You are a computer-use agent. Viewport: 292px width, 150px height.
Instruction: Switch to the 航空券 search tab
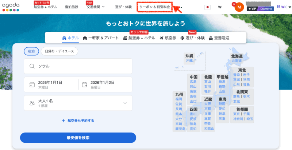168,38
